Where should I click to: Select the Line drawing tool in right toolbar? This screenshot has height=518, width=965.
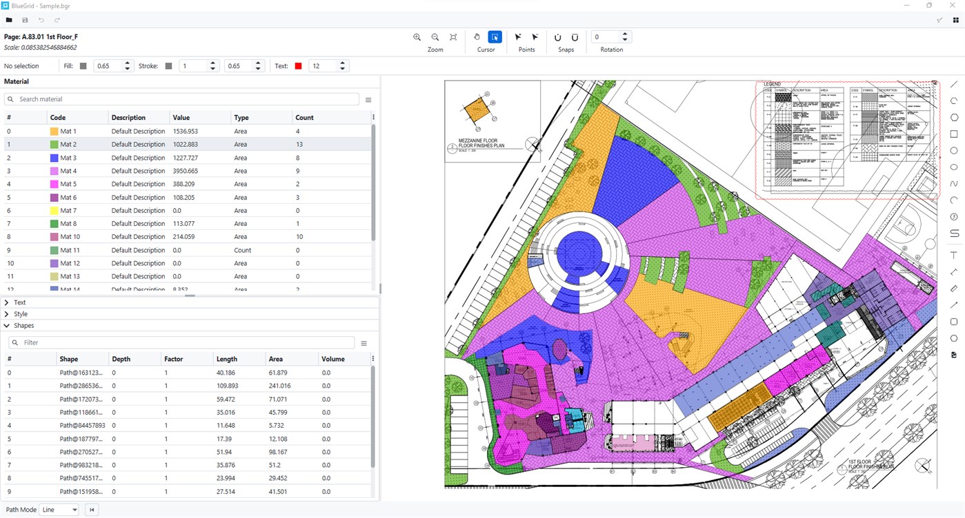pos(954,85)
